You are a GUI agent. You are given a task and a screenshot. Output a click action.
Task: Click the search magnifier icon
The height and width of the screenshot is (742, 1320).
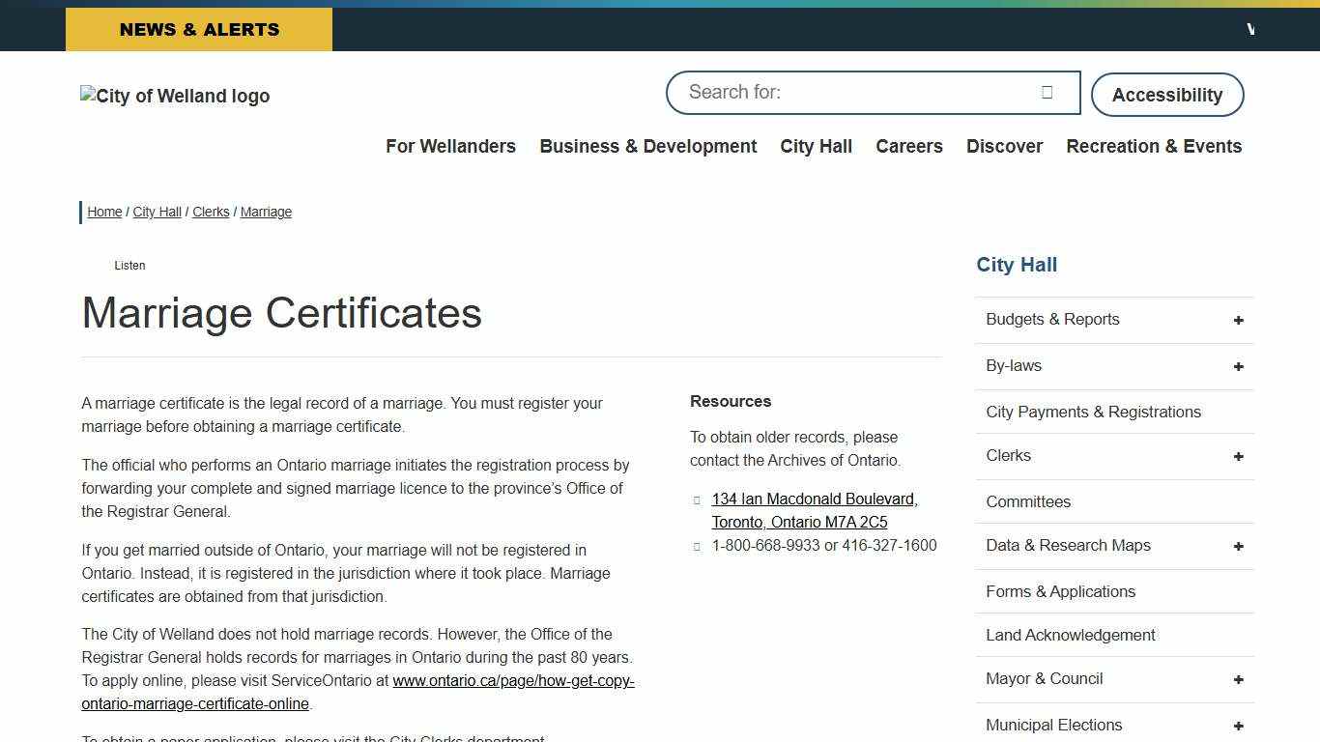1047,92
